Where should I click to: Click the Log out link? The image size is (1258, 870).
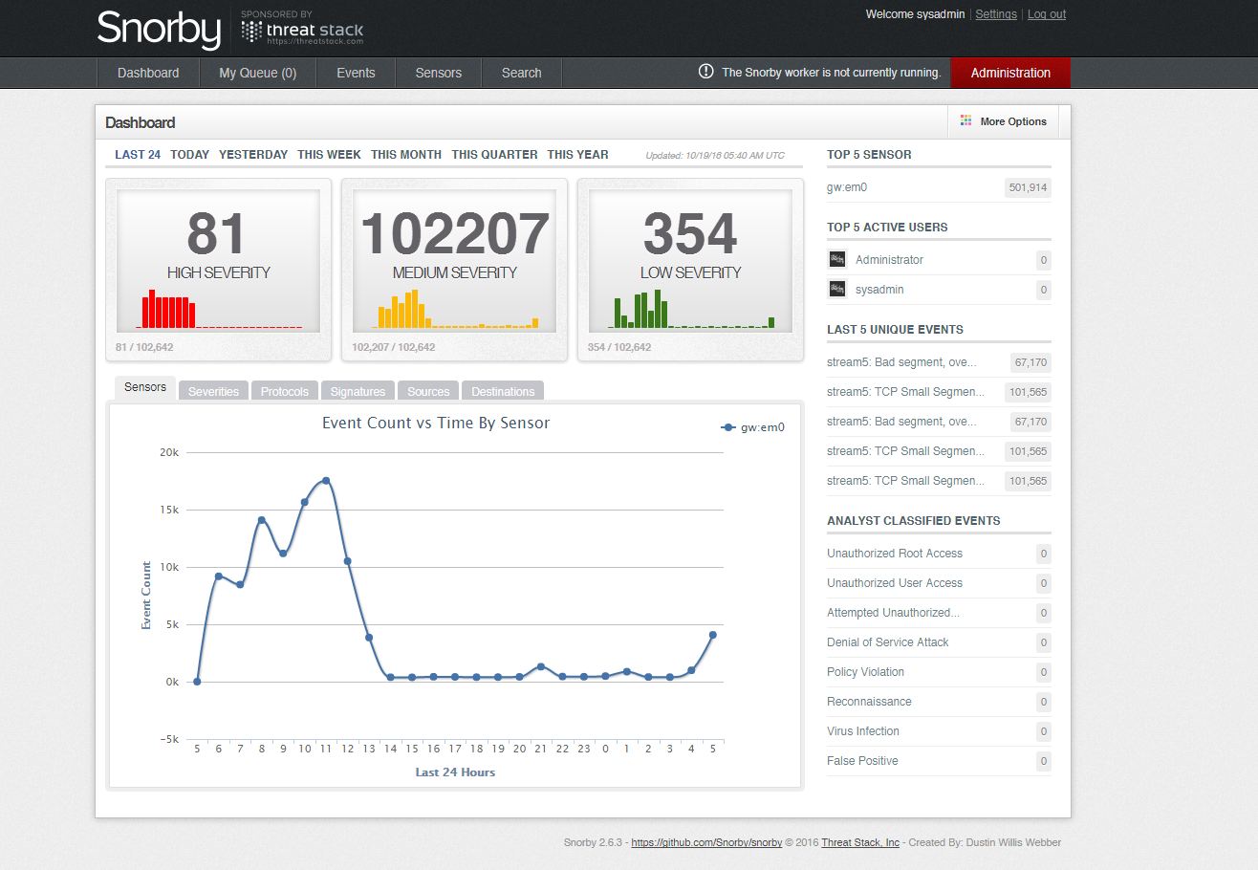[x=1047, y=14]
